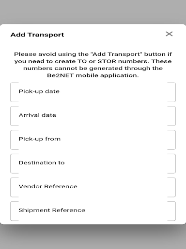Focus the Pick-up from input

(93, 140)
